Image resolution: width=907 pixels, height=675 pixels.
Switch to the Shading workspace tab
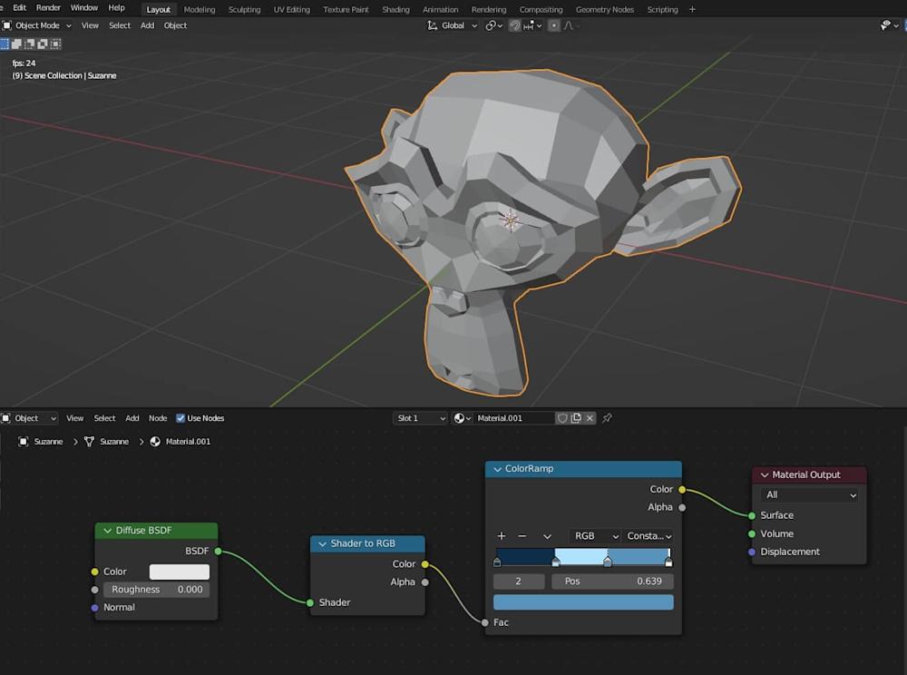[x=395, y=9]
